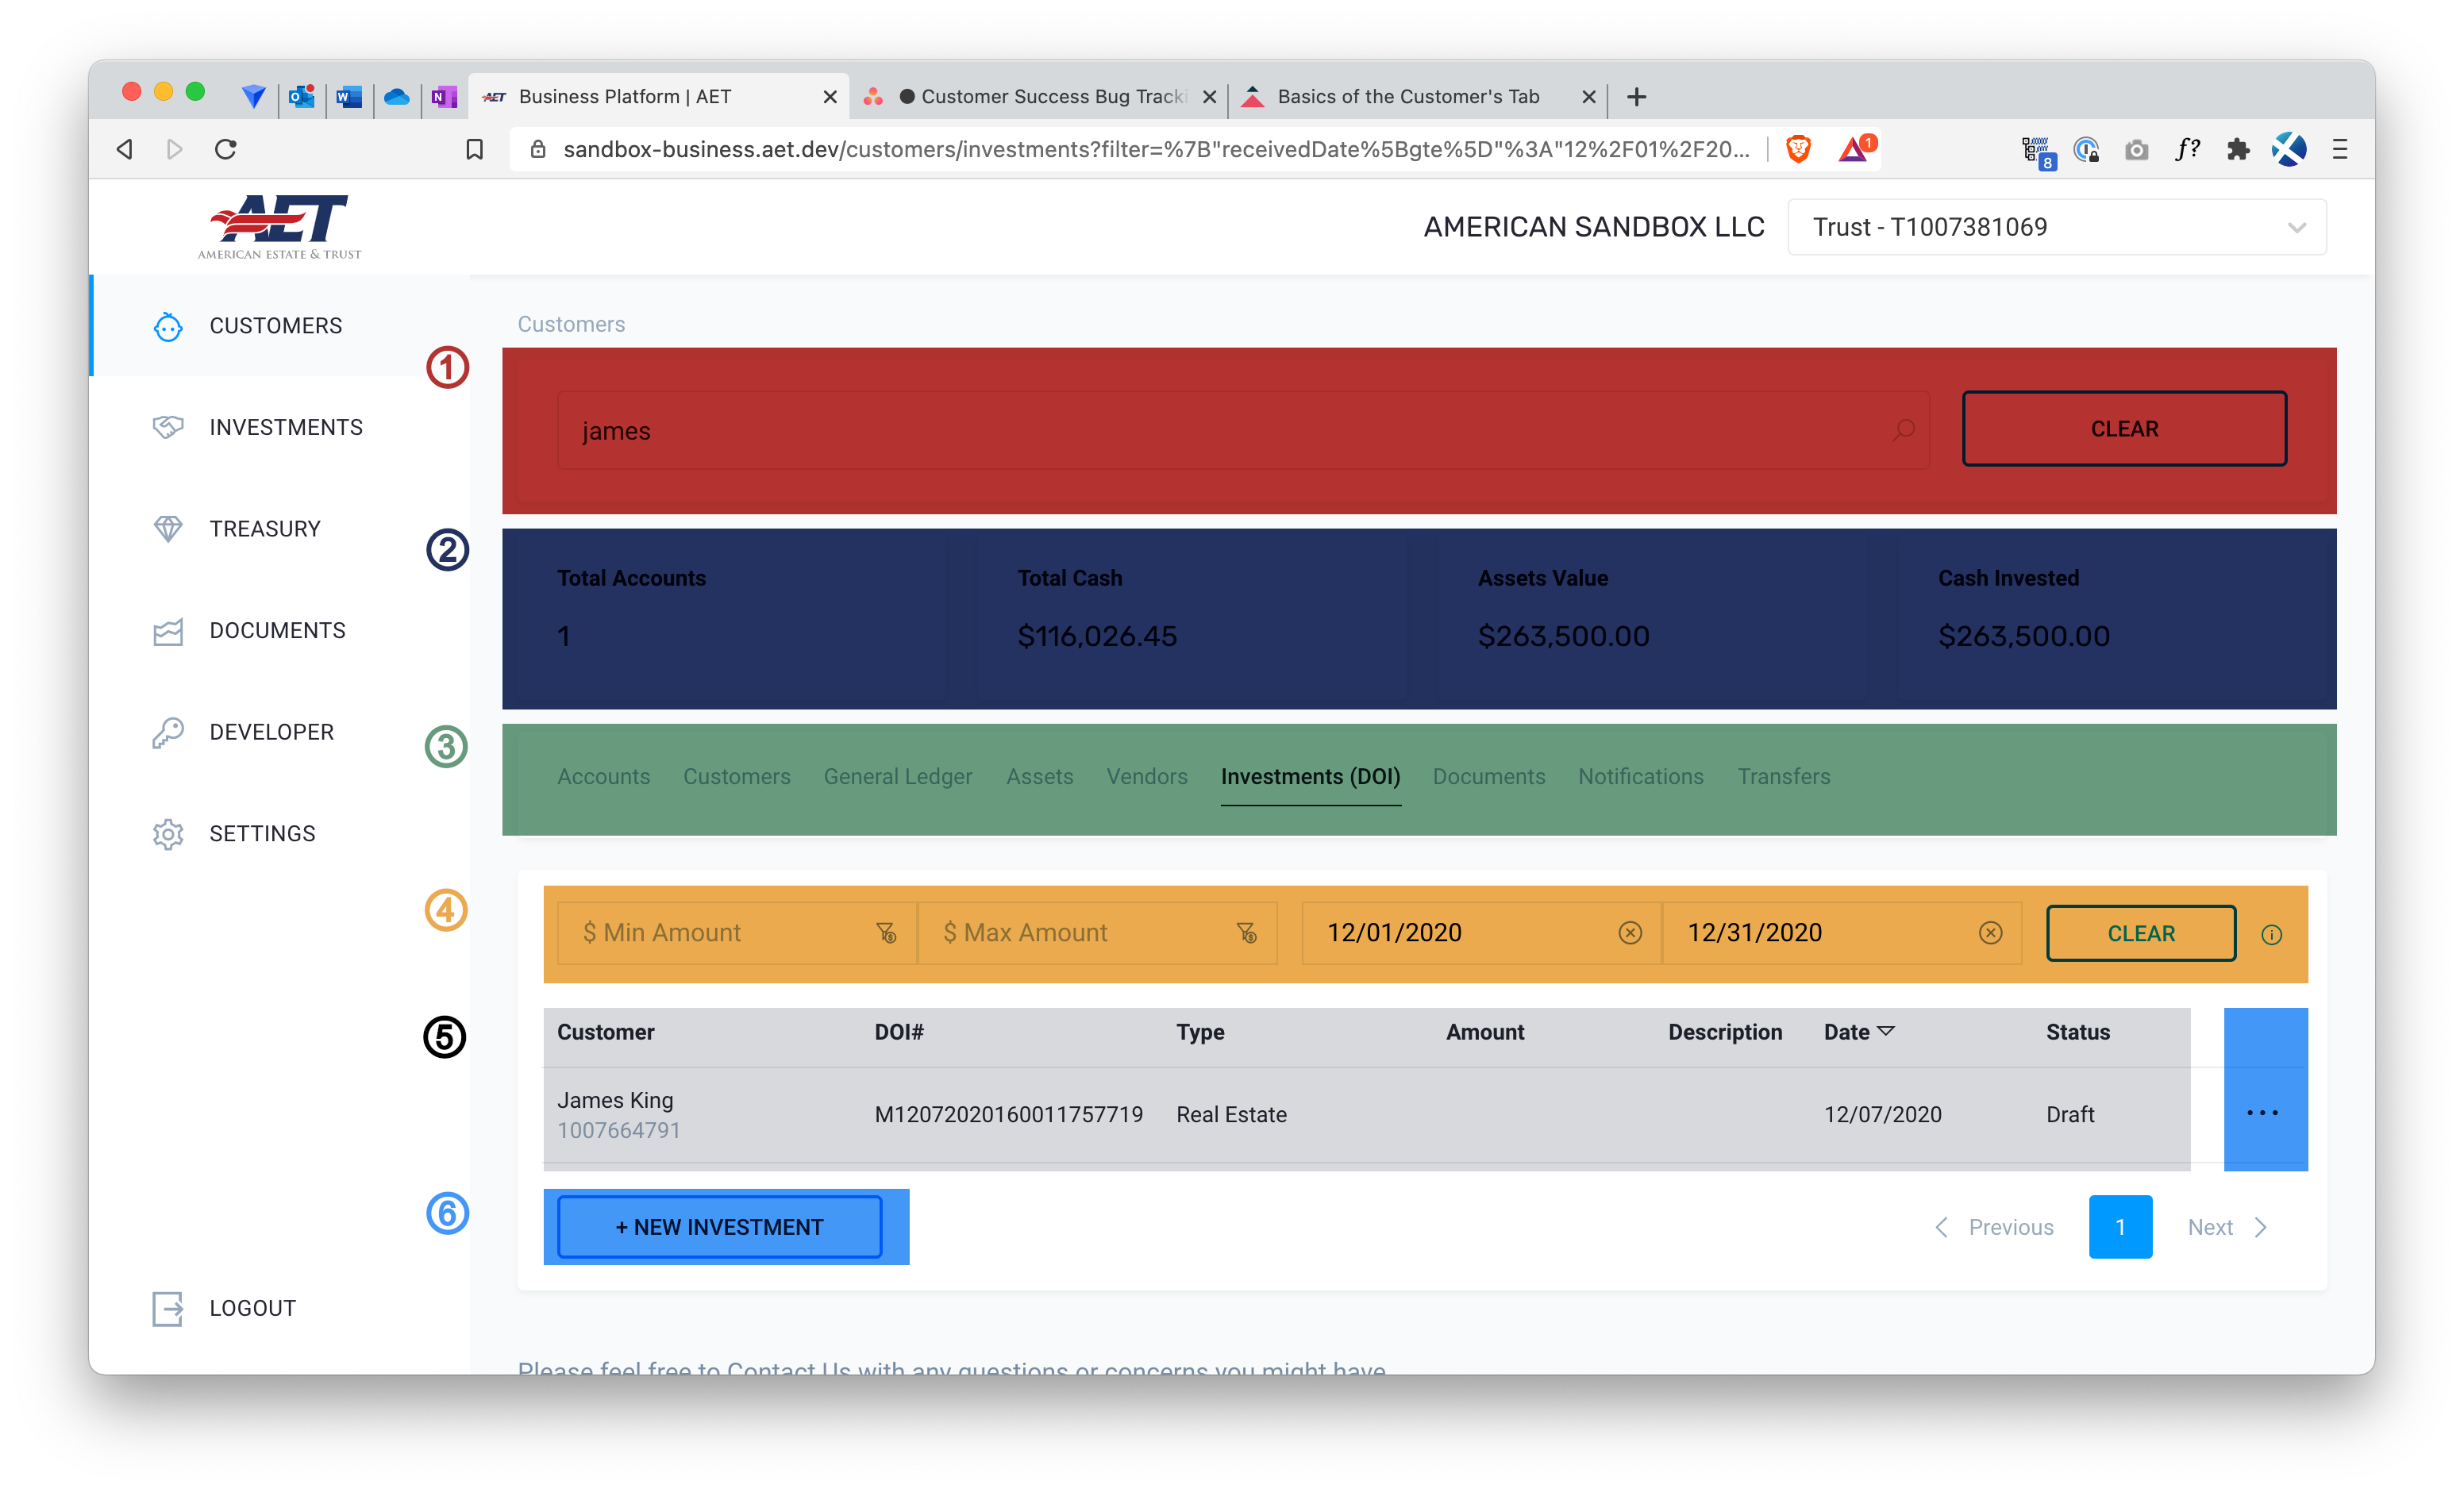The image size is (2464, 1492).
Task: Switch to the General Ledger tab
Action: tap(897, 776)
